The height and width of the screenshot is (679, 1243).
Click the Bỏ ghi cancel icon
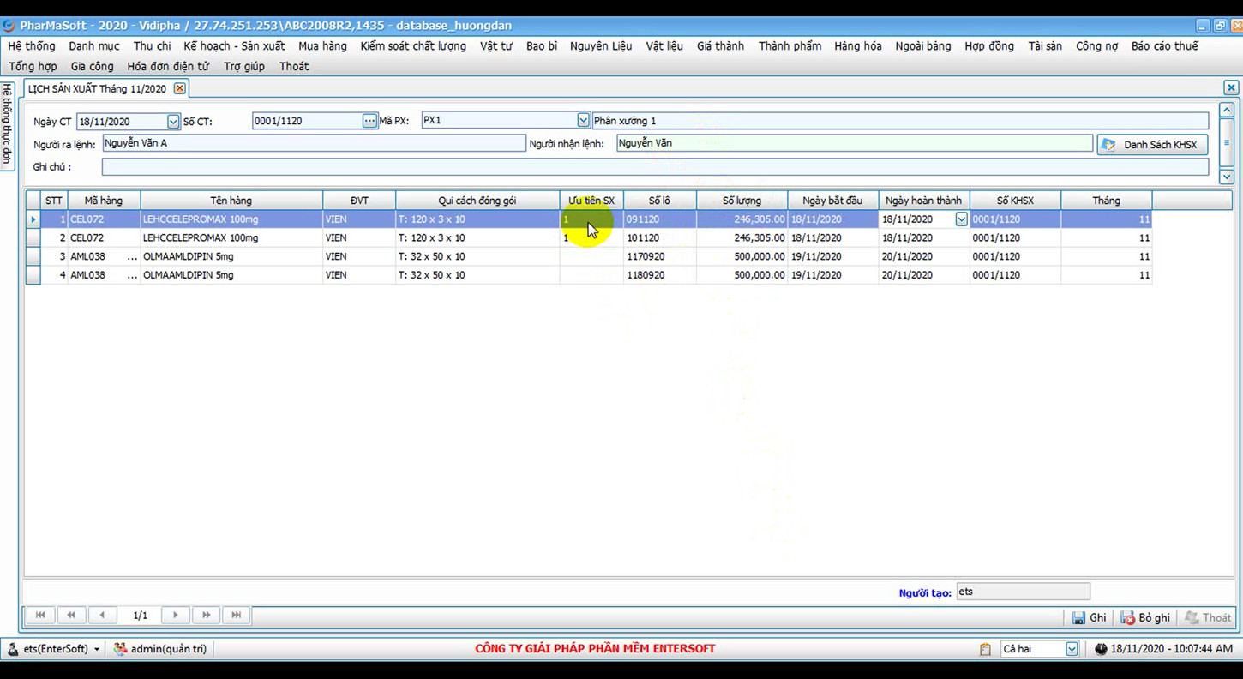coord(1125,616)
